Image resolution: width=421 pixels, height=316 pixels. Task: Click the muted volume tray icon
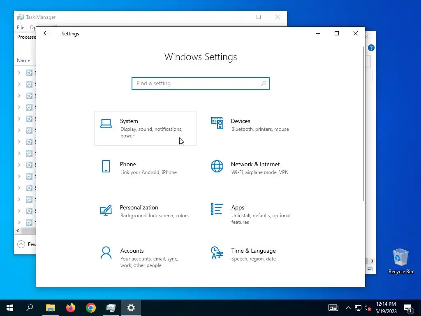[x=368, y=308]
